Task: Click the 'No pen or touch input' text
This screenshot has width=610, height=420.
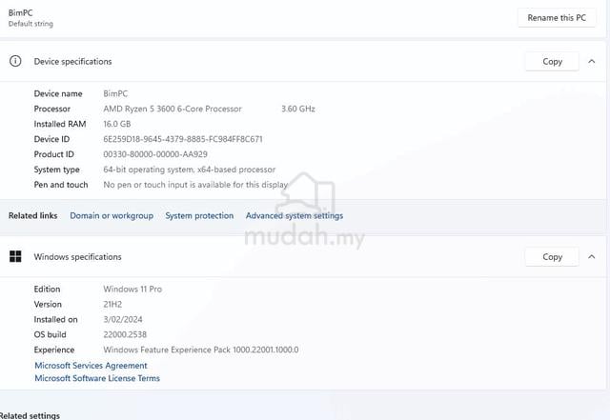Action: pos(195,185)
